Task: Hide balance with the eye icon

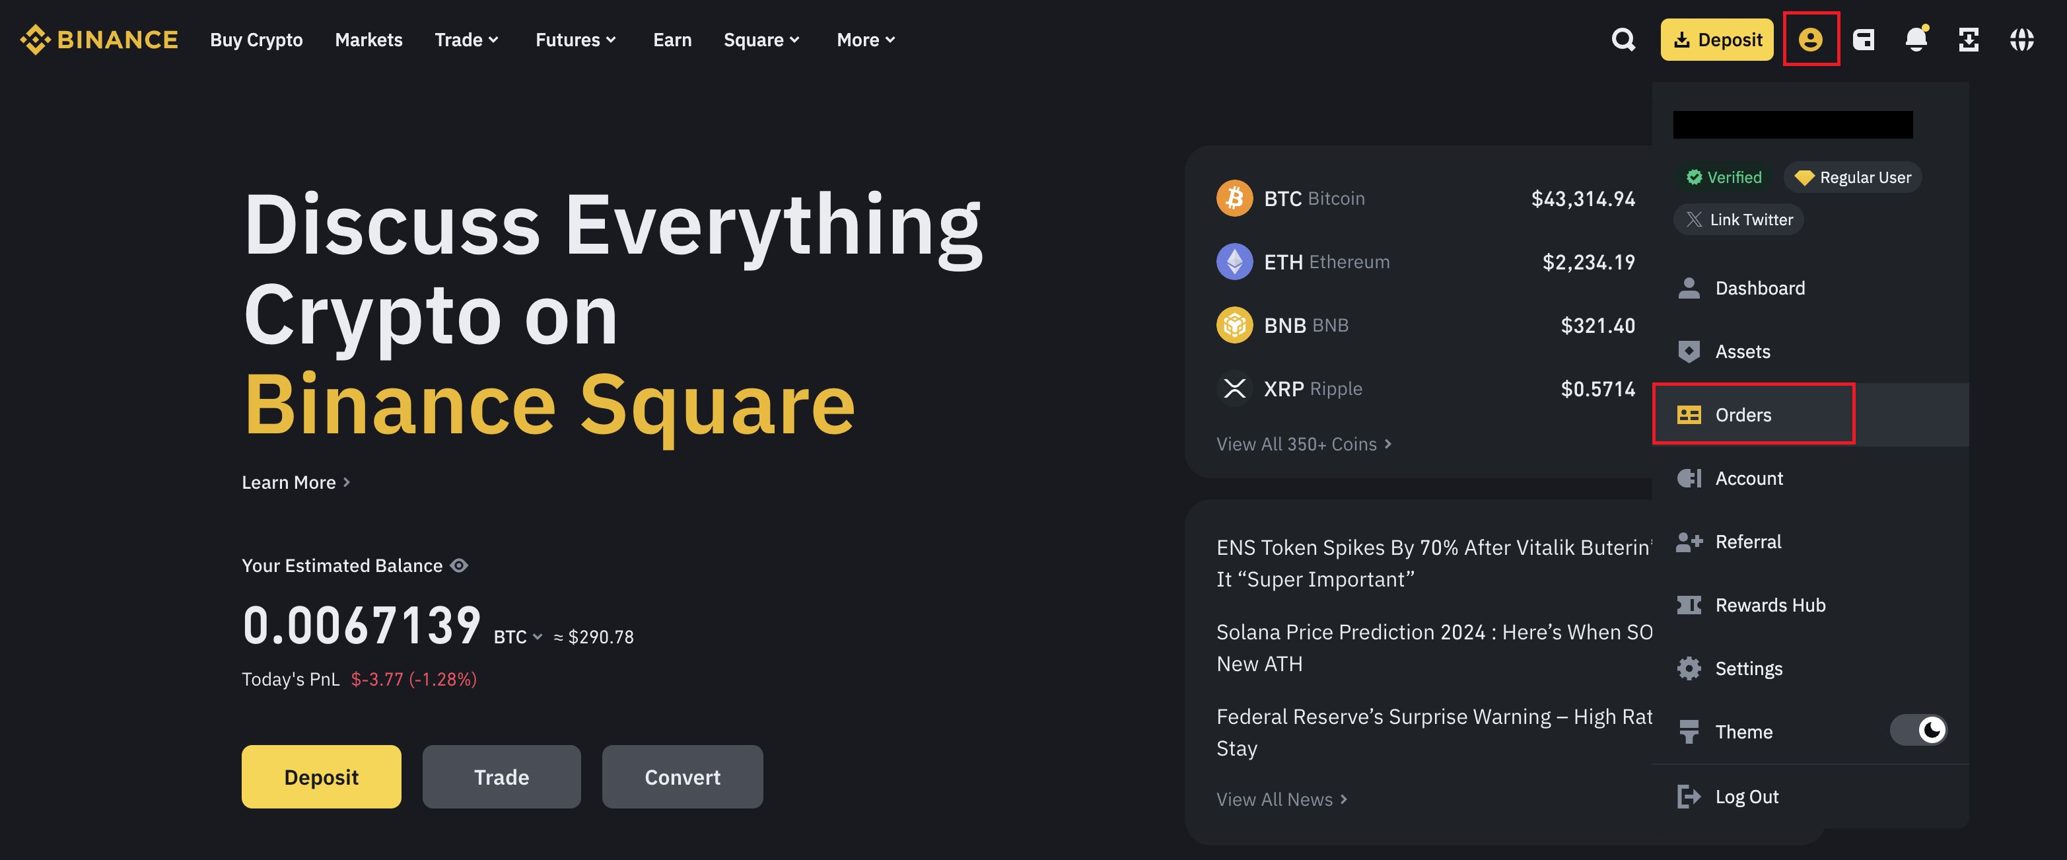Action: pos(459,565)
